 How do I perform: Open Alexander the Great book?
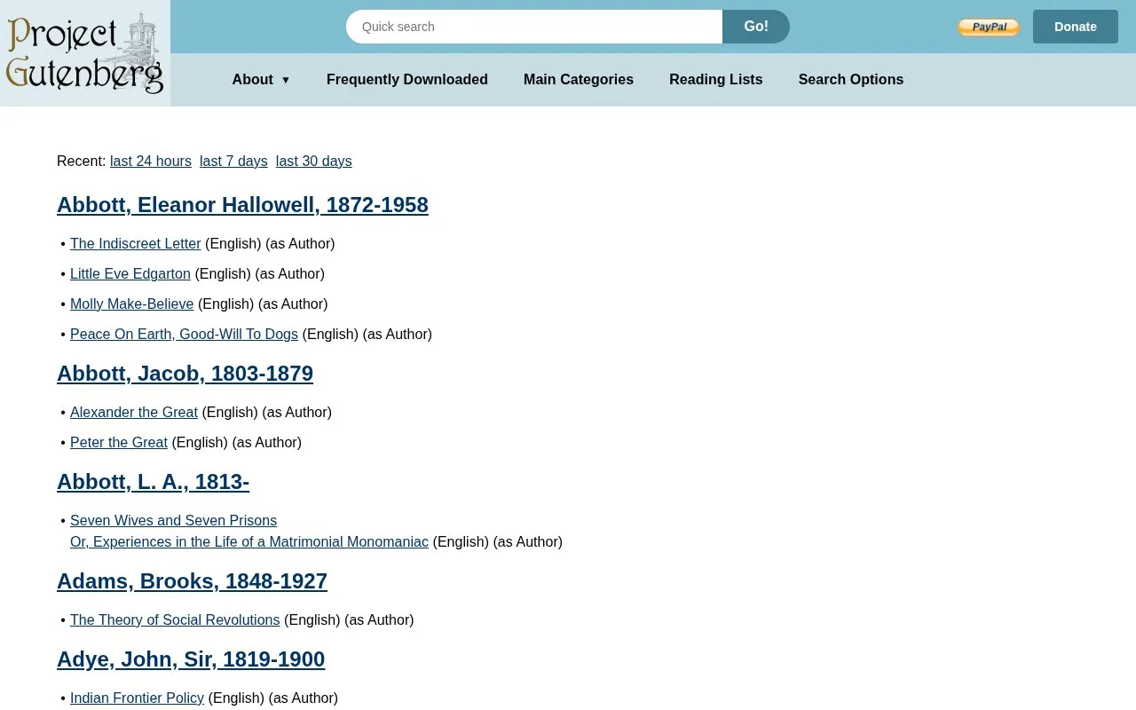pos(134,412)
